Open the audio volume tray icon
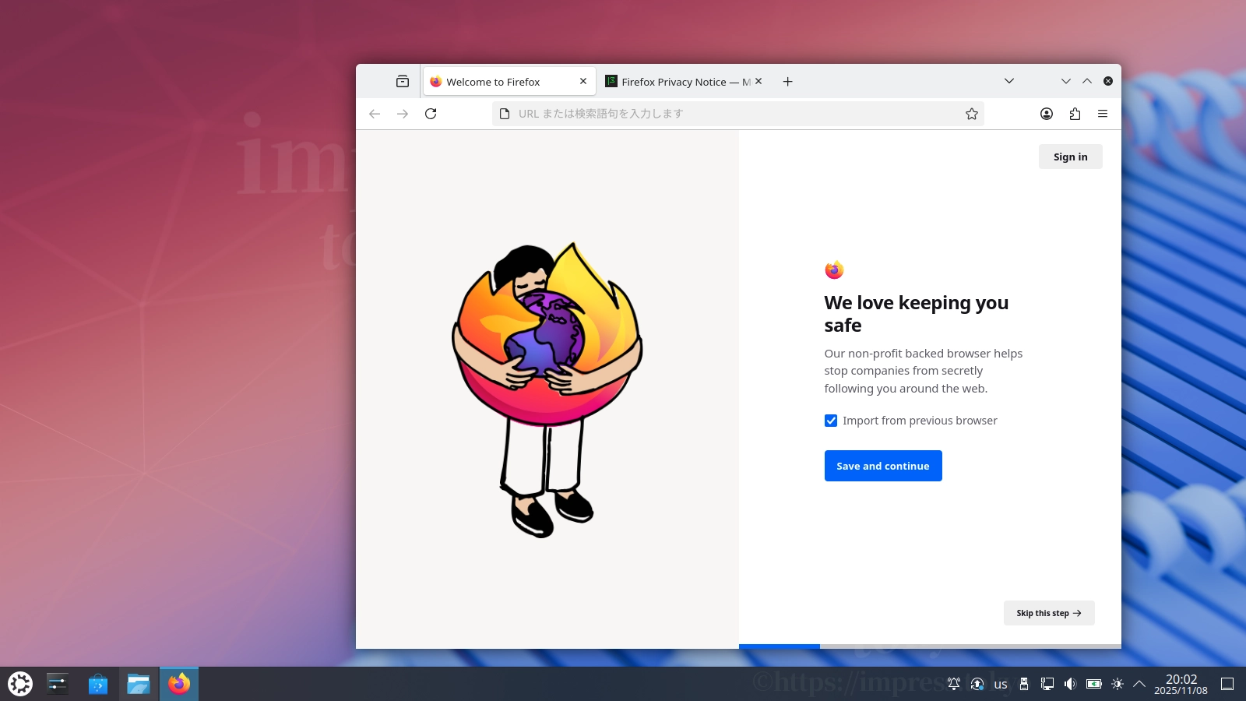 1071,684
